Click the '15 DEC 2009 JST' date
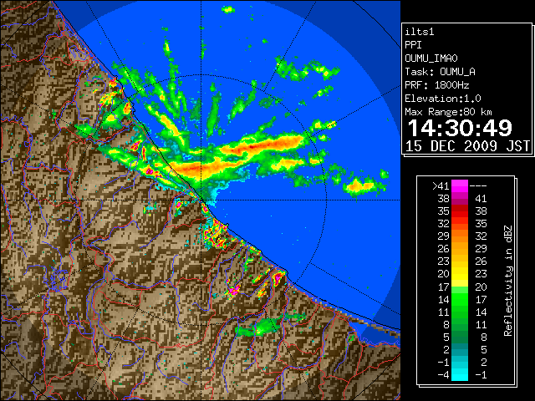 tap(468, 146)
